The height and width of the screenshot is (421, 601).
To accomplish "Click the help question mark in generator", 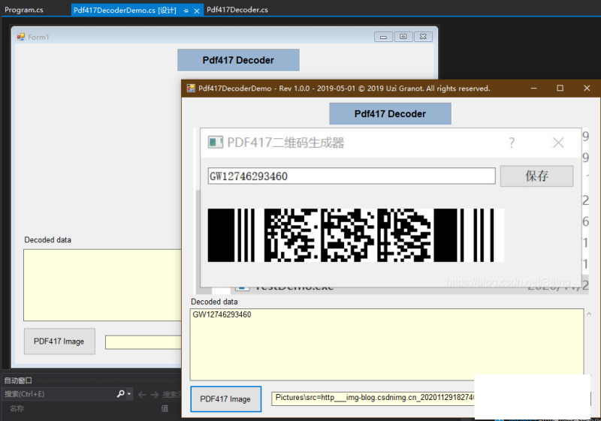I will [x=512, y=143].
